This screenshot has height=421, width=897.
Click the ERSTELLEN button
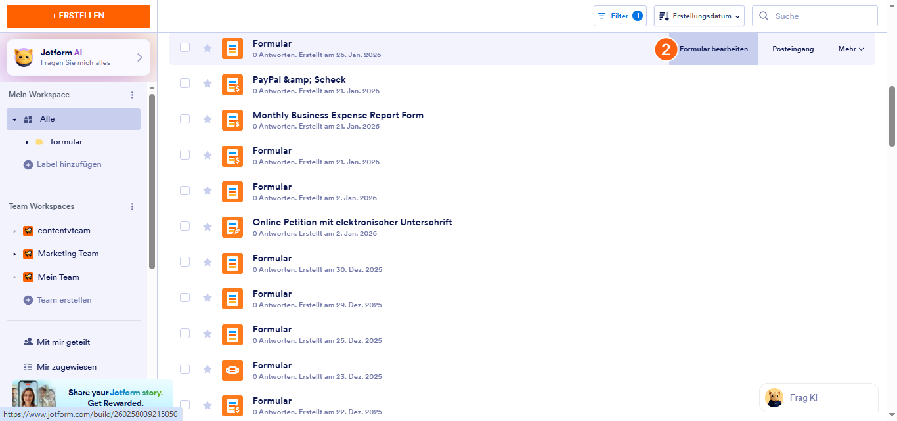tap(78, 16)
